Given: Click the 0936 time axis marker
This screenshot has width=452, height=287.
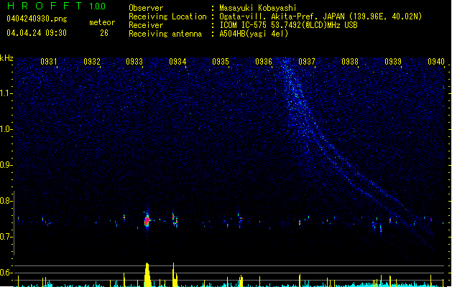Looking at the screenshot, I should pos(264,62).
